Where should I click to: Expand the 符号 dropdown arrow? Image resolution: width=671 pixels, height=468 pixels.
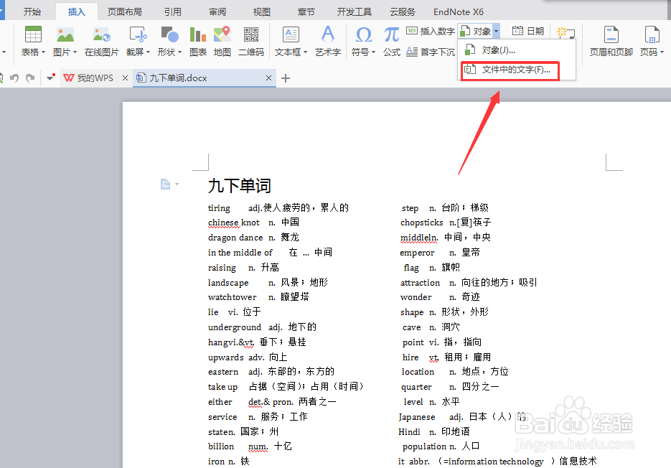[x=374, y=52]
